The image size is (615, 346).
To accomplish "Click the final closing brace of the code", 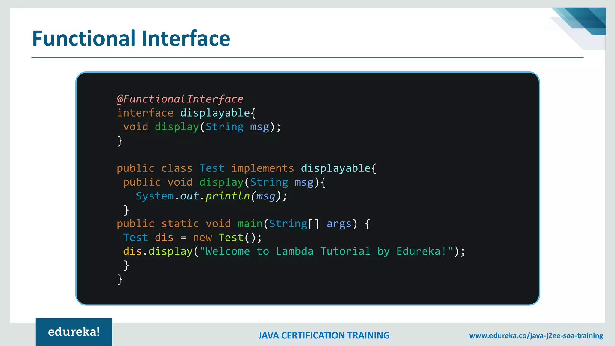I will click(x=120, y=279).
